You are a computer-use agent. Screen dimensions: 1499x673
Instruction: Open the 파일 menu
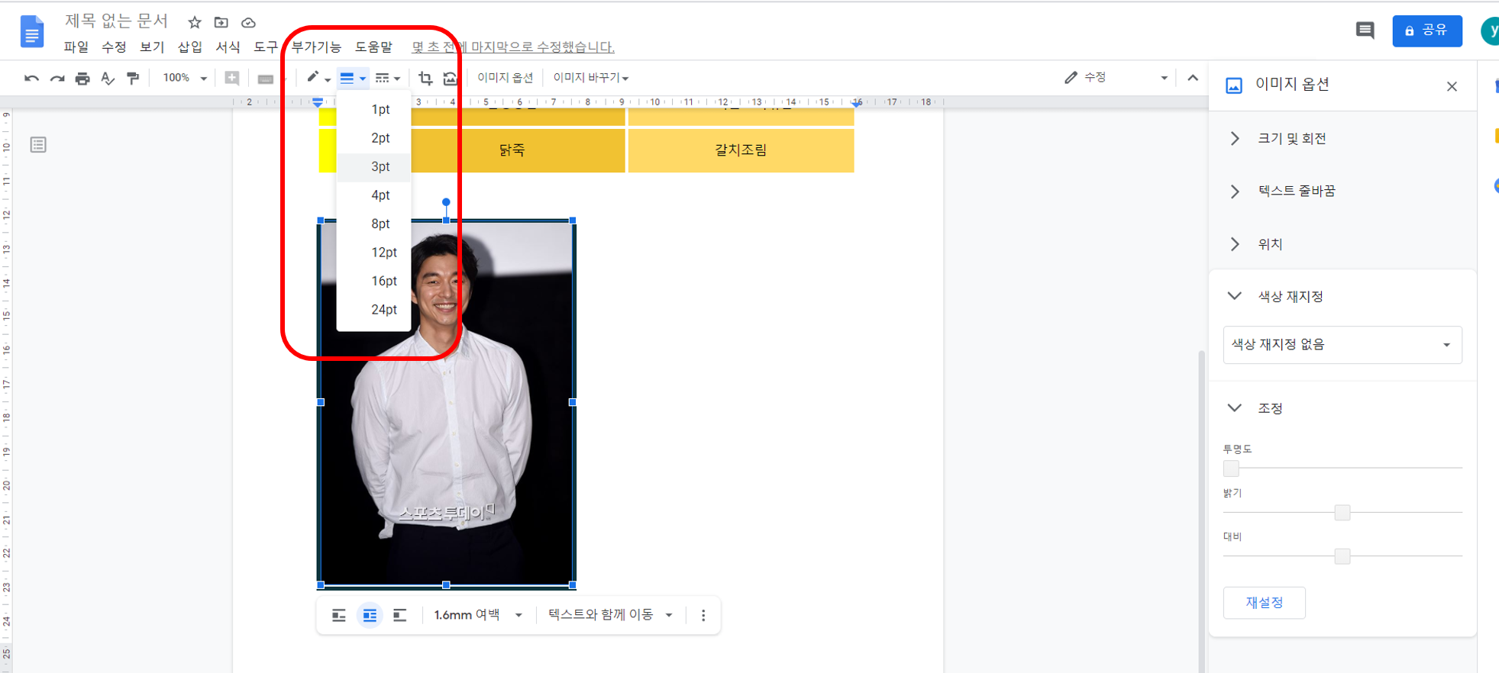click(x=76, y=47)
